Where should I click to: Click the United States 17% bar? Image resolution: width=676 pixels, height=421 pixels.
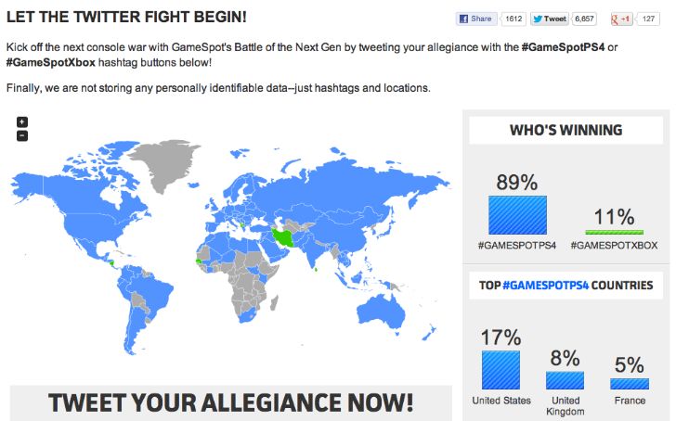coord(501,370)
